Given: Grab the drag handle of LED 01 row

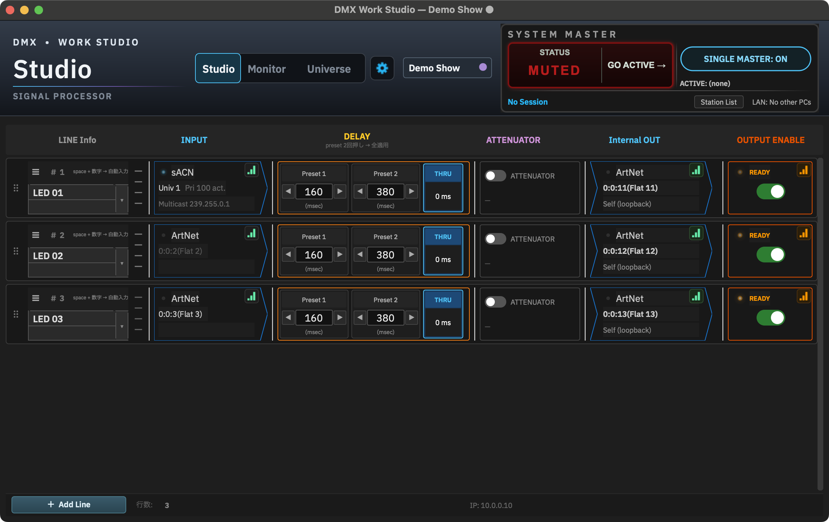Looking at the screenshot, I should (x=16, y=188).
